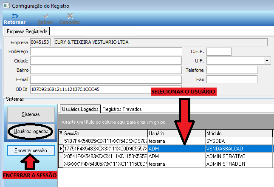
Task: Sort by the Usuário column header
Action: coord(176,133)
